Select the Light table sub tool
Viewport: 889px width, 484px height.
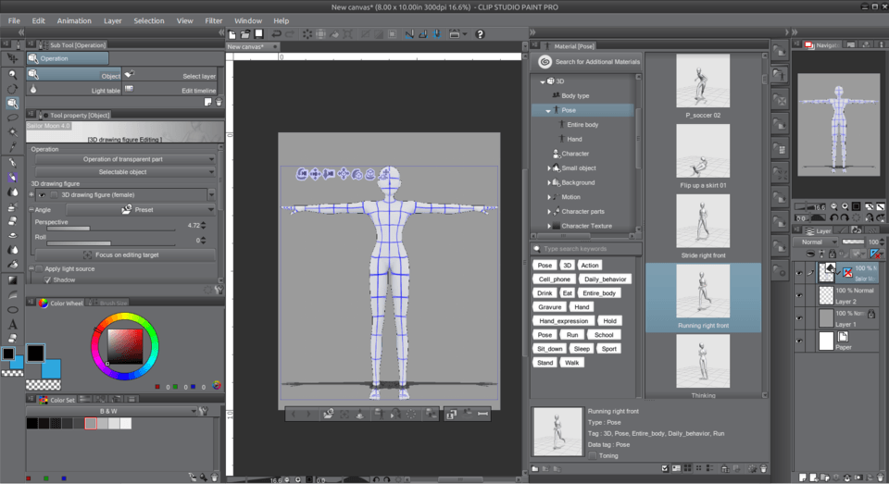pos(105,91)
